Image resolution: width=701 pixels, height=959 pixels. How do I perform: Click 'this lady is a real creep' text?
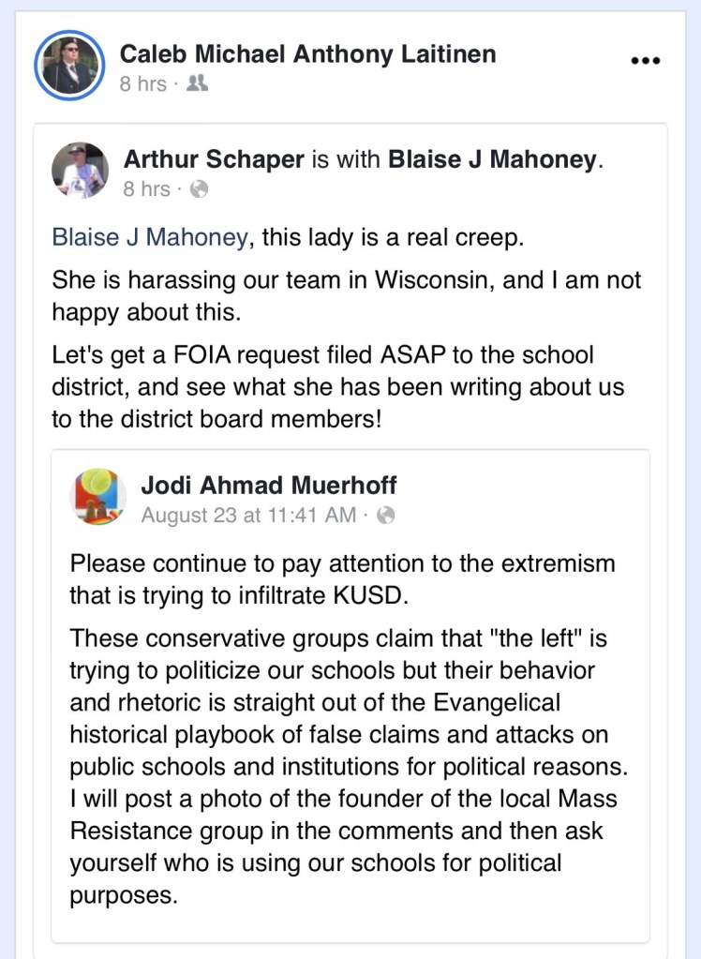tap(392, 237)
